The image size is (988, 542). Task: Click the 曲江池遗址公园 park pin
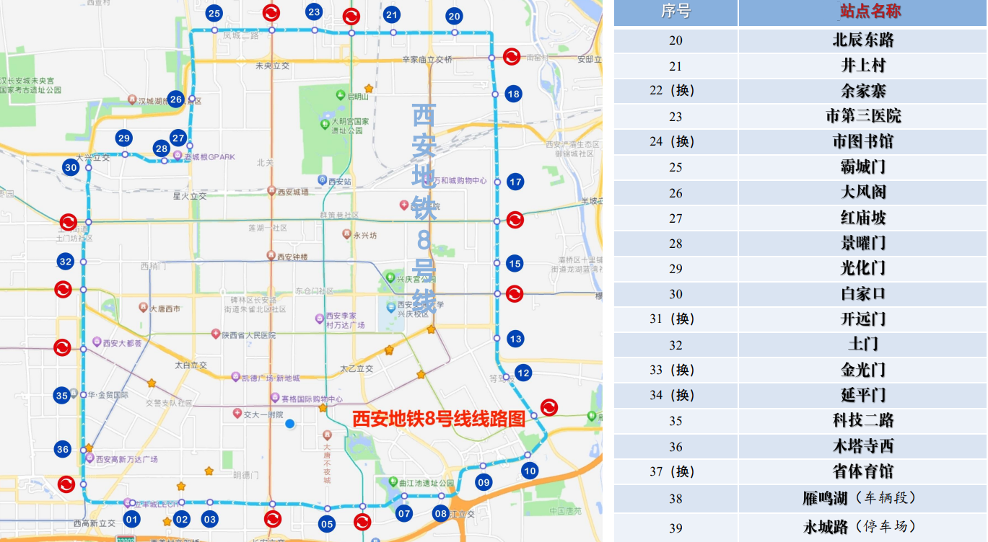point(393,481)
